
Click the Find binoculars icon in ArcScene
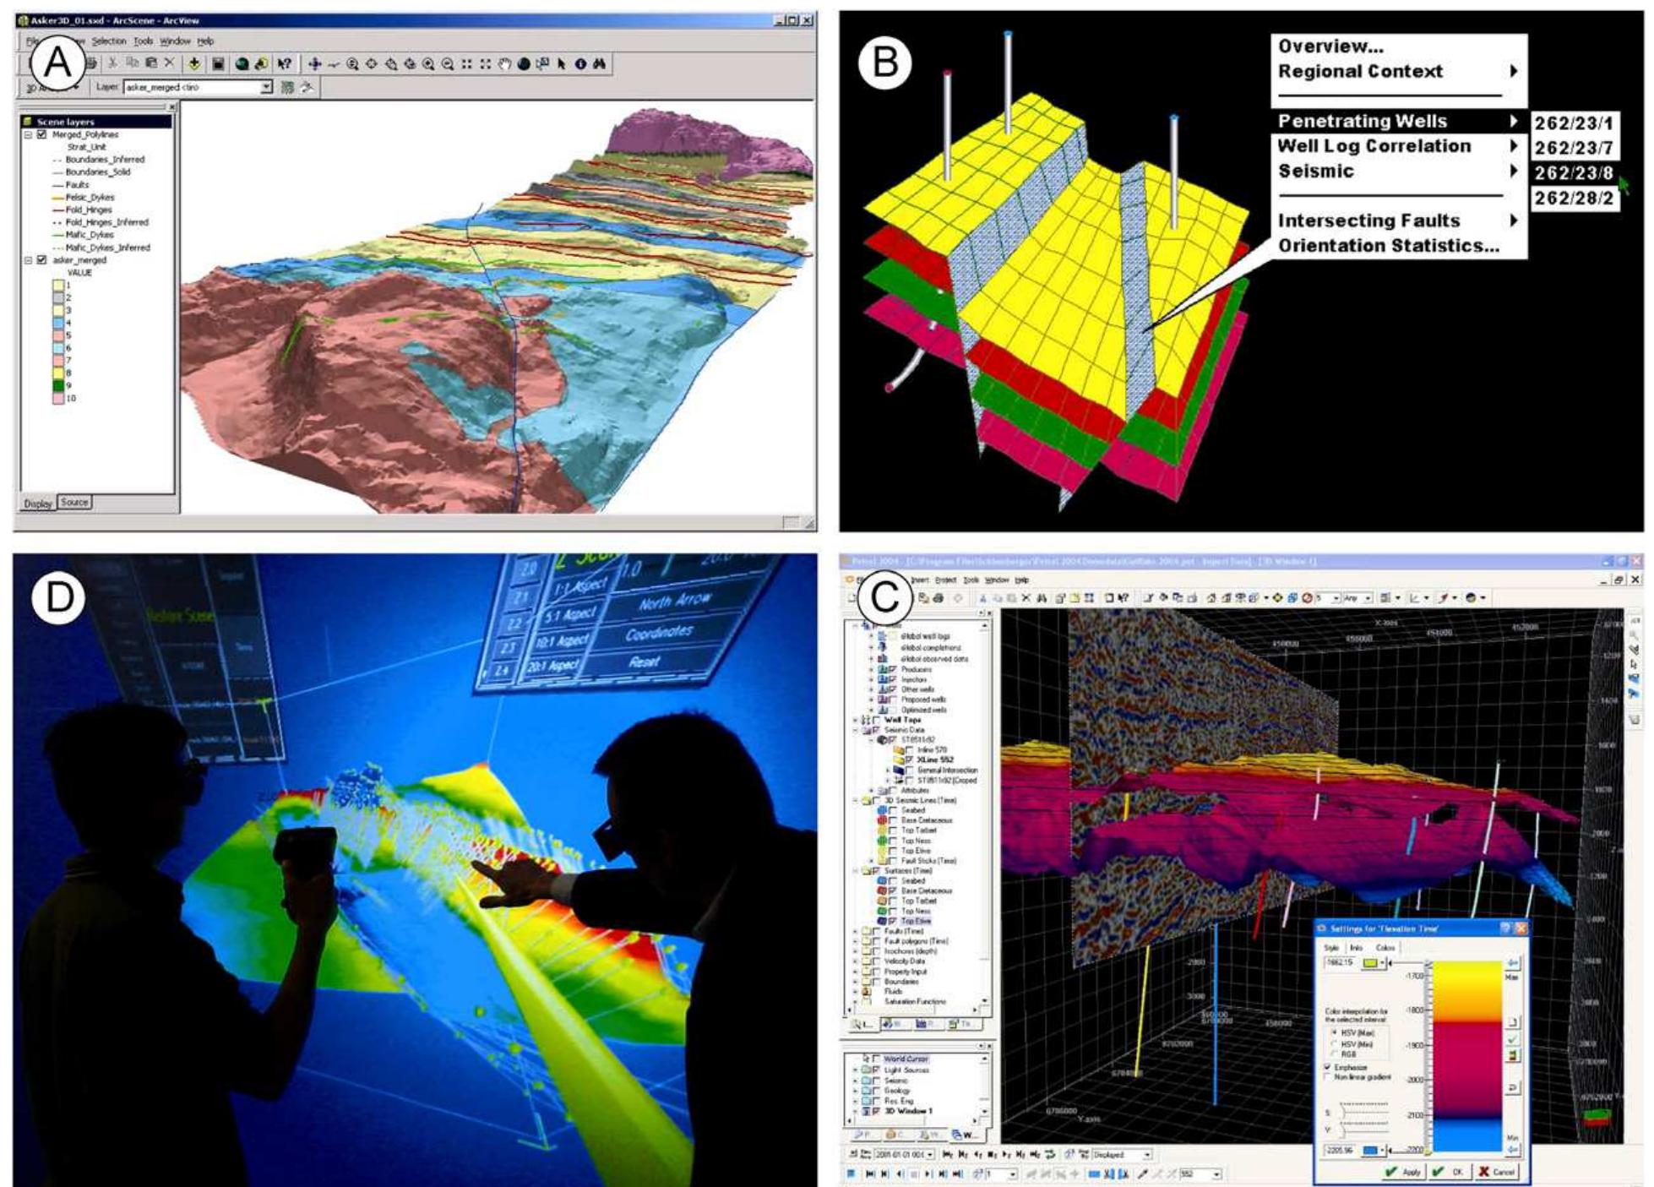[x=599, y=64]
